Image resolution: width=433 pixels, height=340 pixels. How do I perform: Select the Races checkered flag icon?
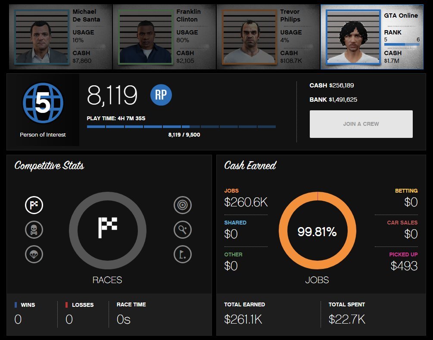click(x=34, y=205)
